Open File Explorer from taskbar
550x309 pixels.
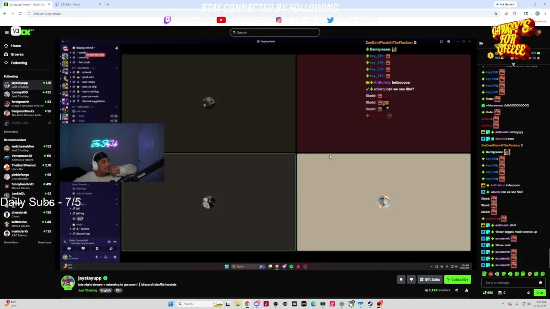point(238,304)
